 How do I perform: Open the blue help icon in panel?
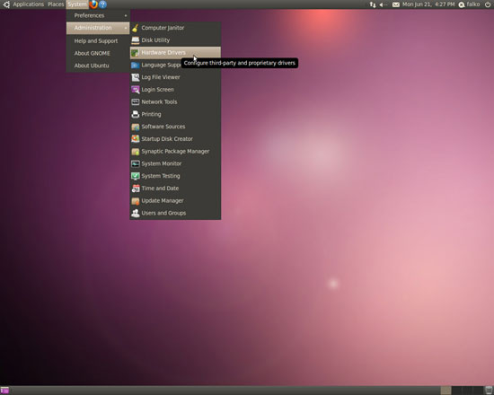[102, 4]
